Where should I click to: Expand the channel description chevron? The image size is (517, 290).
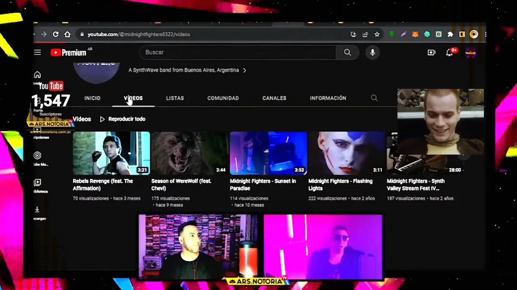point(244,70)
